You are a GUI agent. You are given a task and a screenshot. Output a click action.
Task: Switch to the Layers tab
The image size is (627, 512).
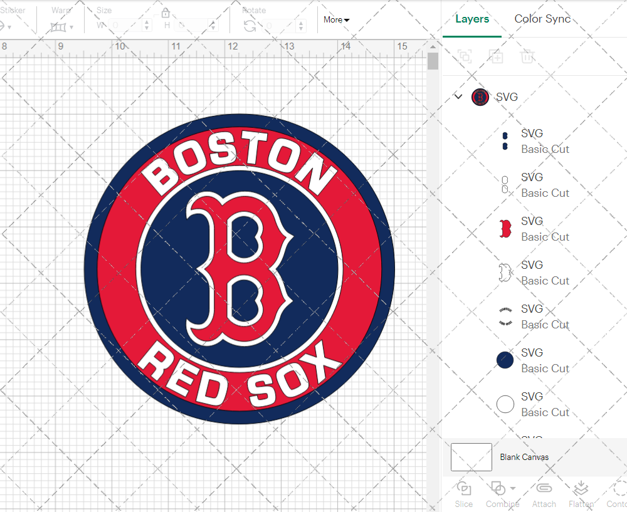click(472, 19)
